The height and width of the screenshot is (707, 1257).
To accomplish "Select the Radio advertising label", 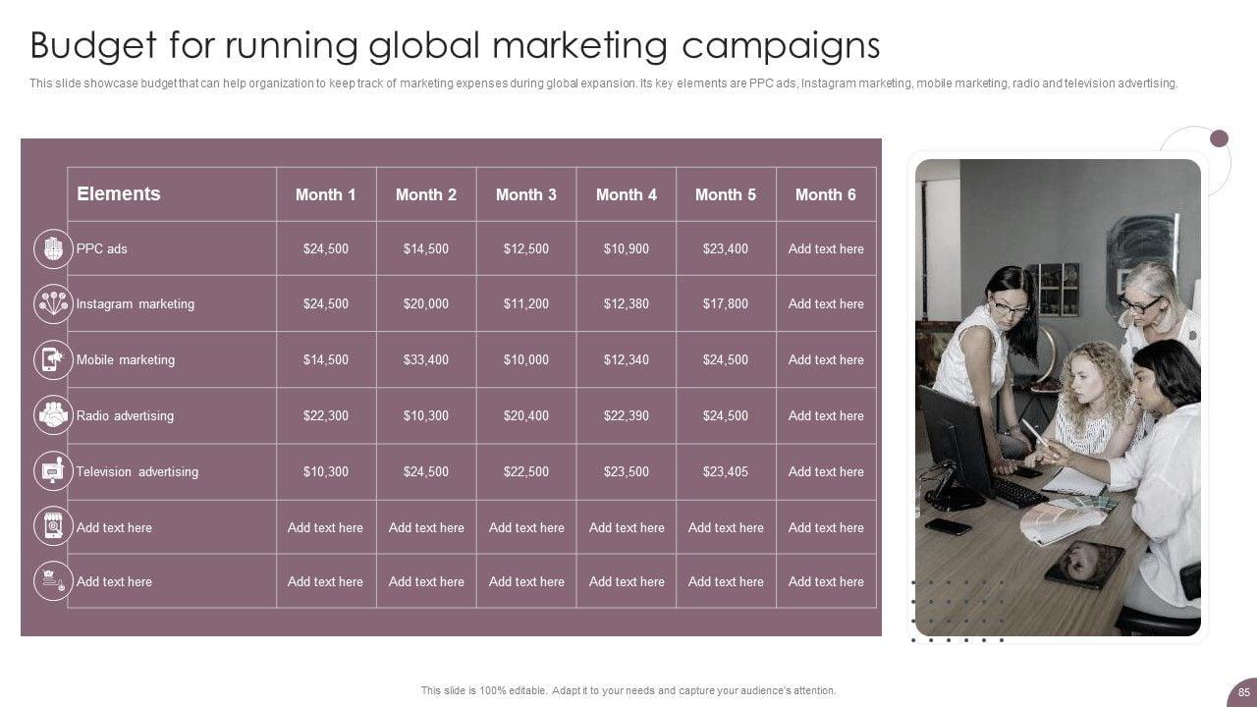I will pos(125,416).
